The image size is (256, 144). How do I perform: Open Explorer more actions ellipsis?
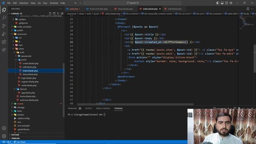point(61,9)
